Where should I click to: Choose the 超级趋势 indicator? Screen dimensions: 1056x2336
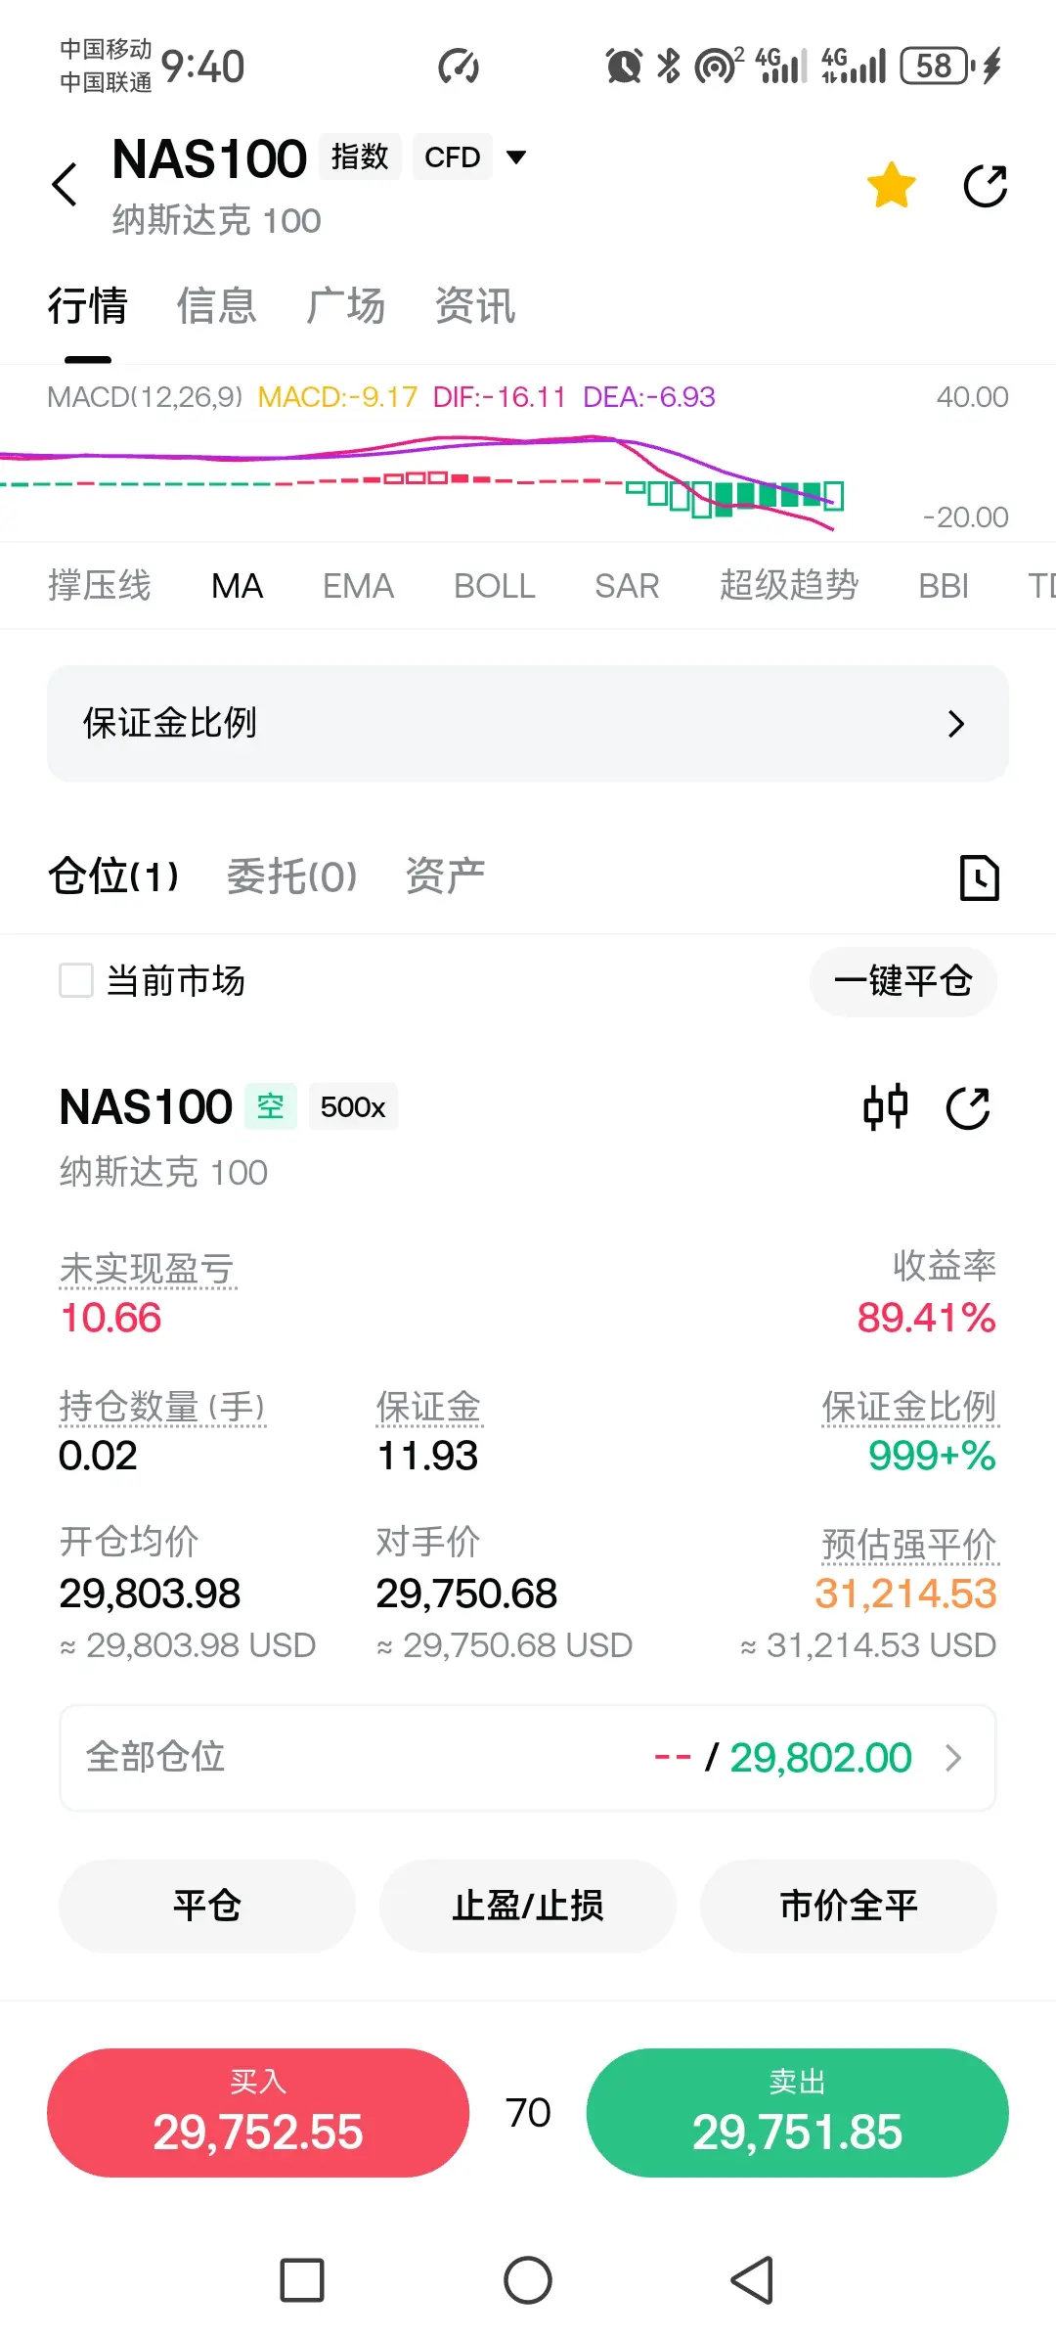[789, 586]
